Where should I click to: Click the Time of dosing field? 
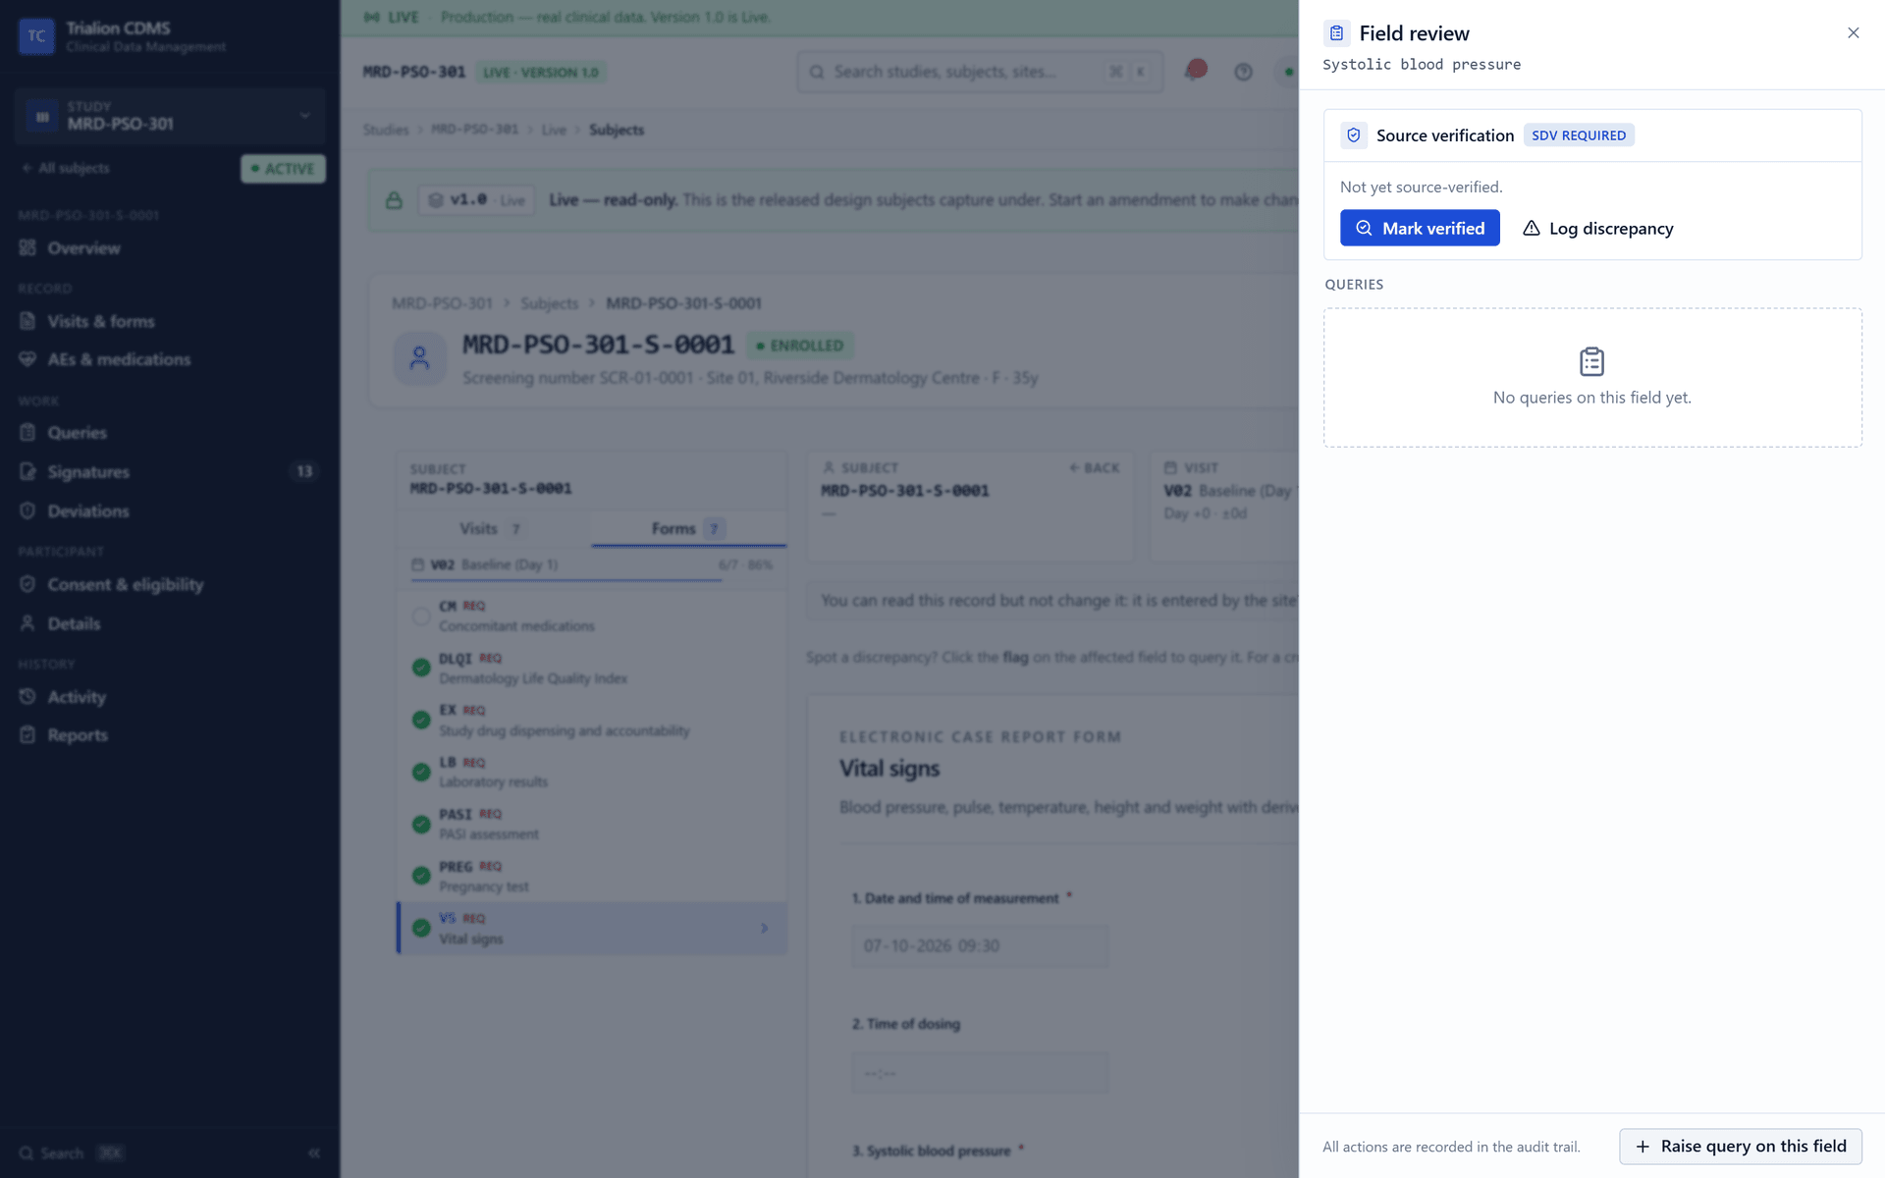[980, 1073]
